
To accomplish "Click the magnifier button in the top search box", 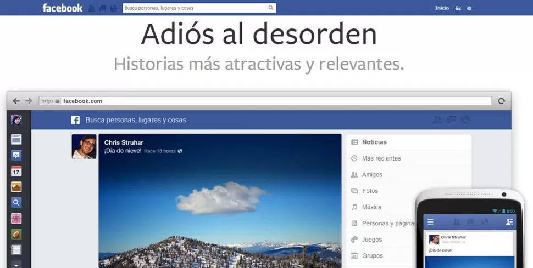I will (x=270, y=8).
